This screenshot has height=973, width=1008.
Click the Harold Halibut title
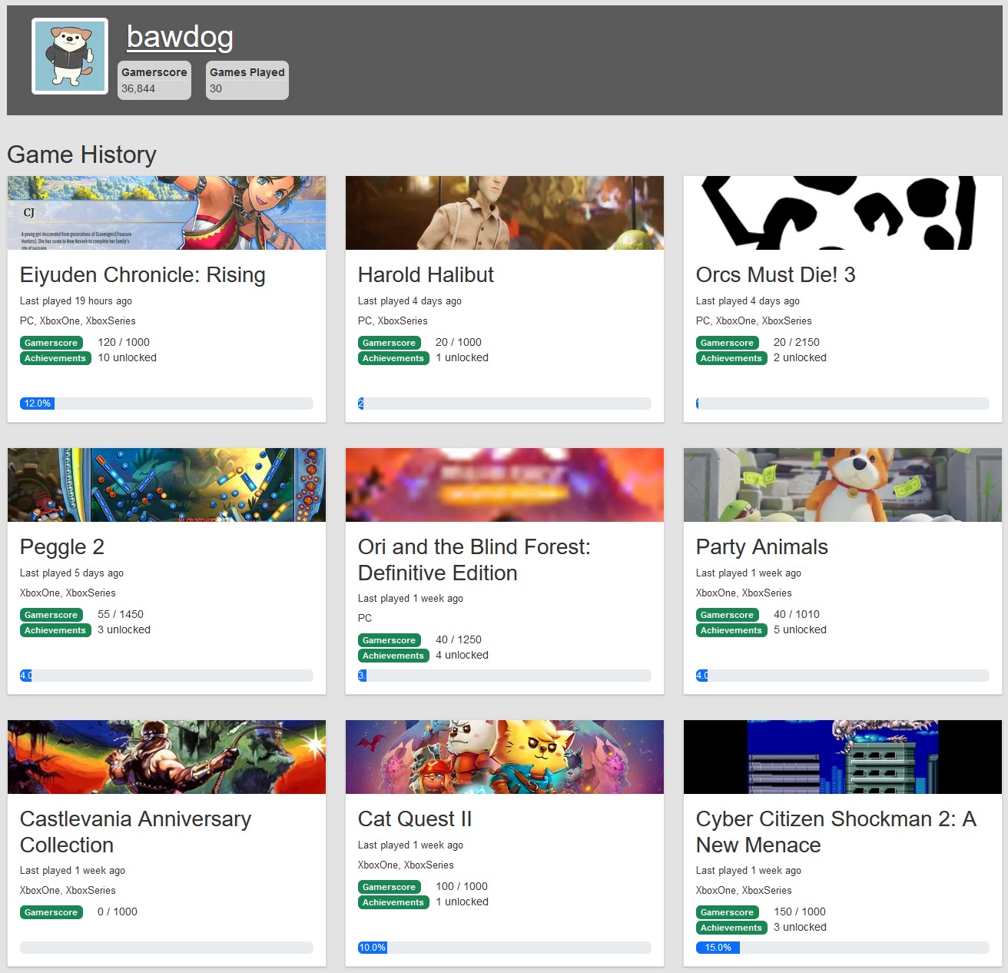click(x=426, y=275)
